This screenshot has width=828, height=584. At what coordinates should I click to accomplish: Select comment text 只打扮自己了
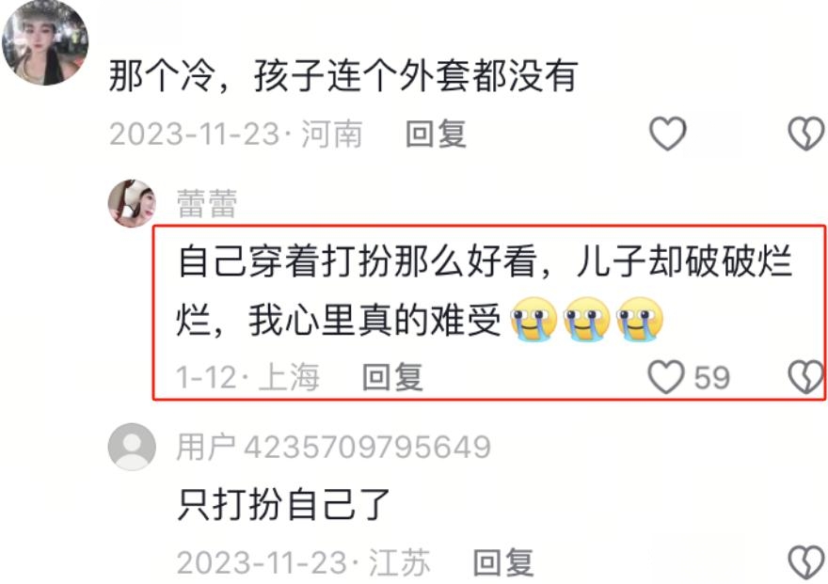point(283,504)
